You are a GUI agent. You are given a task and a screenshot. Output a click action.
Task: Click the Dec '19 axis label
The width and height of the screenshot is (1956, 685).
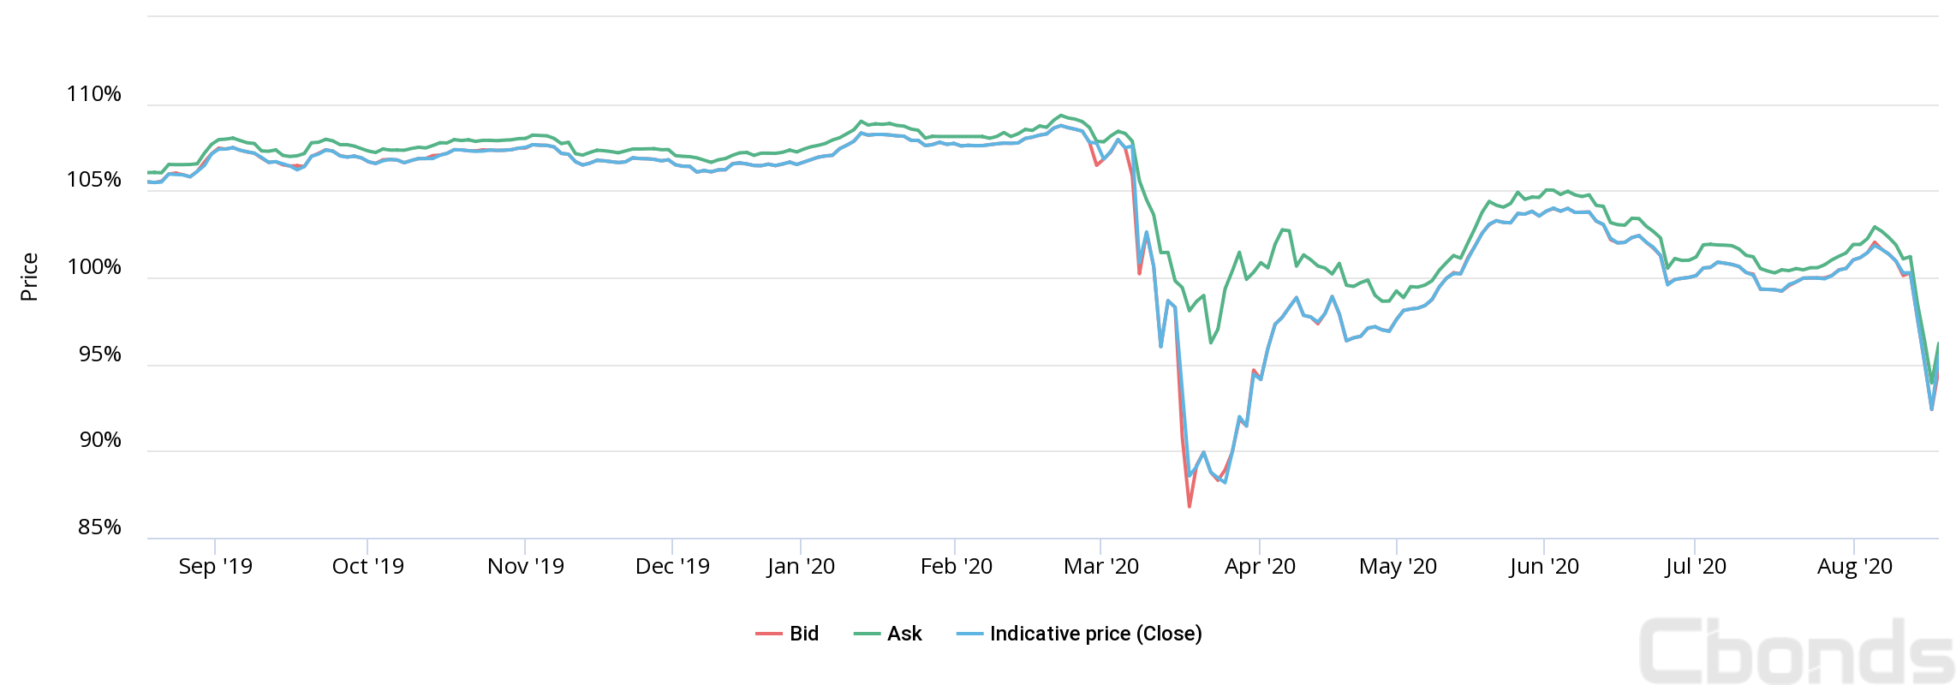point(672,566)
